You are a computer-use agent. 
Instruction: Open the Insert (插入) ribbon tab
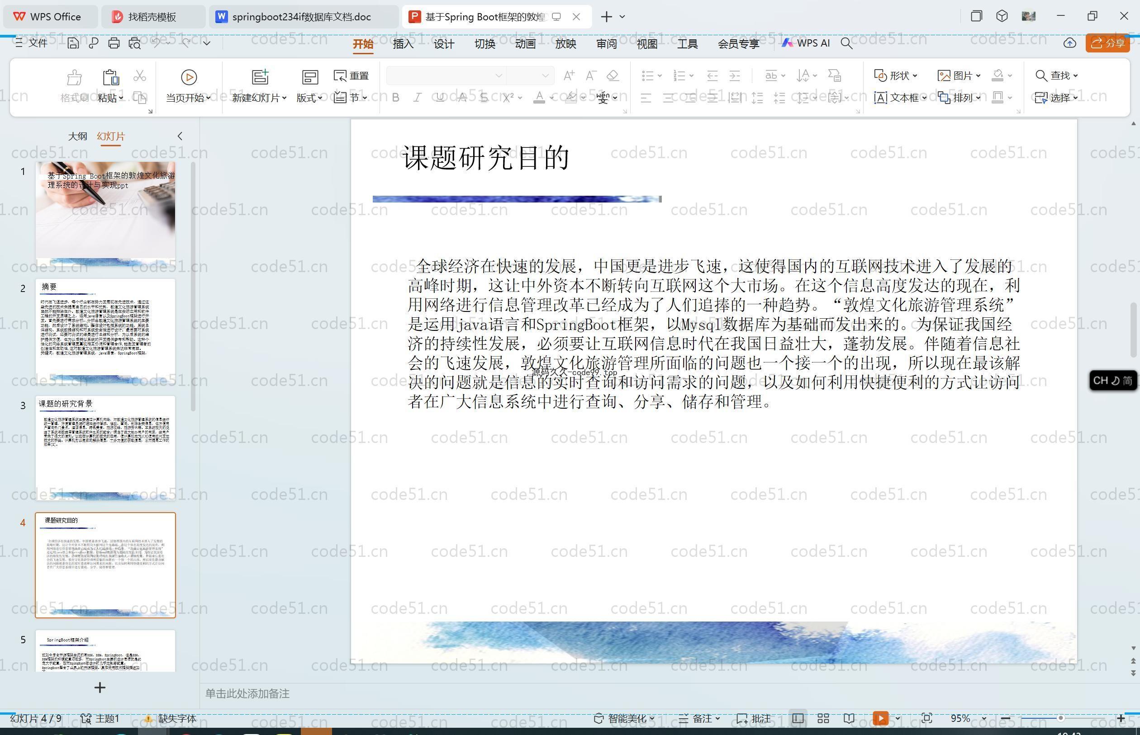(403, 44)
